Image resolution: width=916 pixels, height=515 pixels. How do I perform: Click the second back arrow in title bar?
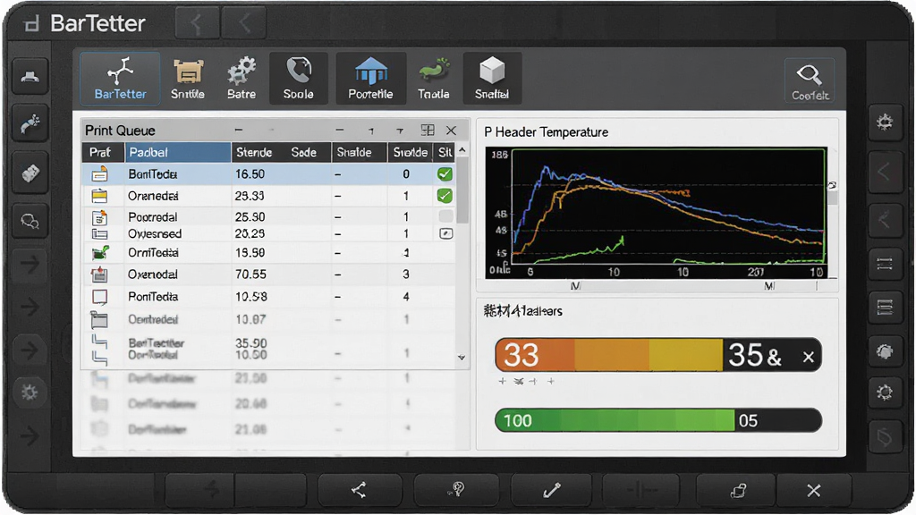pos(244,24)
